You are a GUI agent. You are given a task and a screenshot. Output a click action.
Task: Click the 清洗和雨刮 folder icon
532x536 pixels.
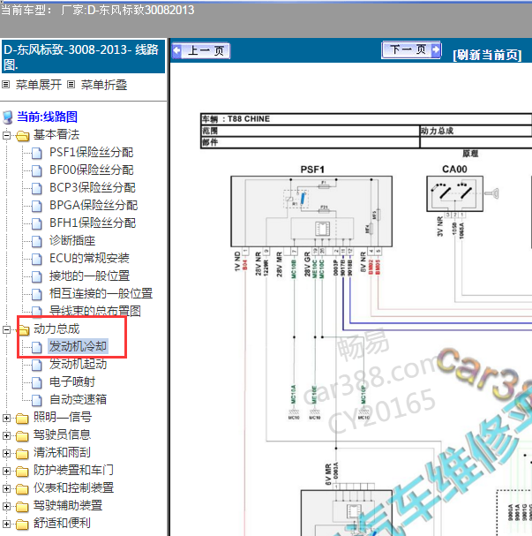(22, 454)
